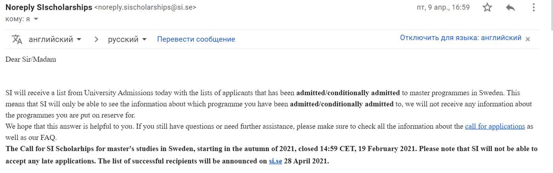Follow the "call for applications" hyperlink

(x=495, y=126)
